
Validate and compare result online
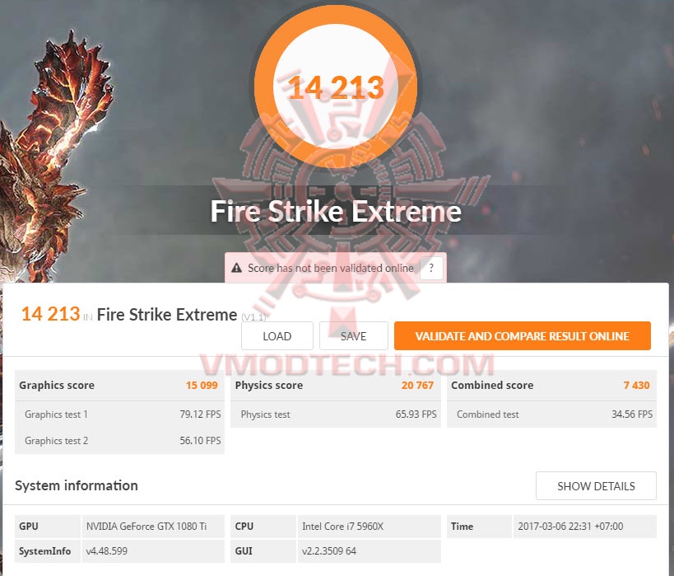click(523, 335)
